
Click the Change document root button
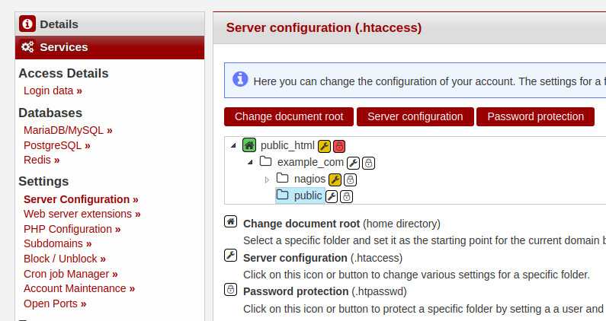(x=289, y=116)
